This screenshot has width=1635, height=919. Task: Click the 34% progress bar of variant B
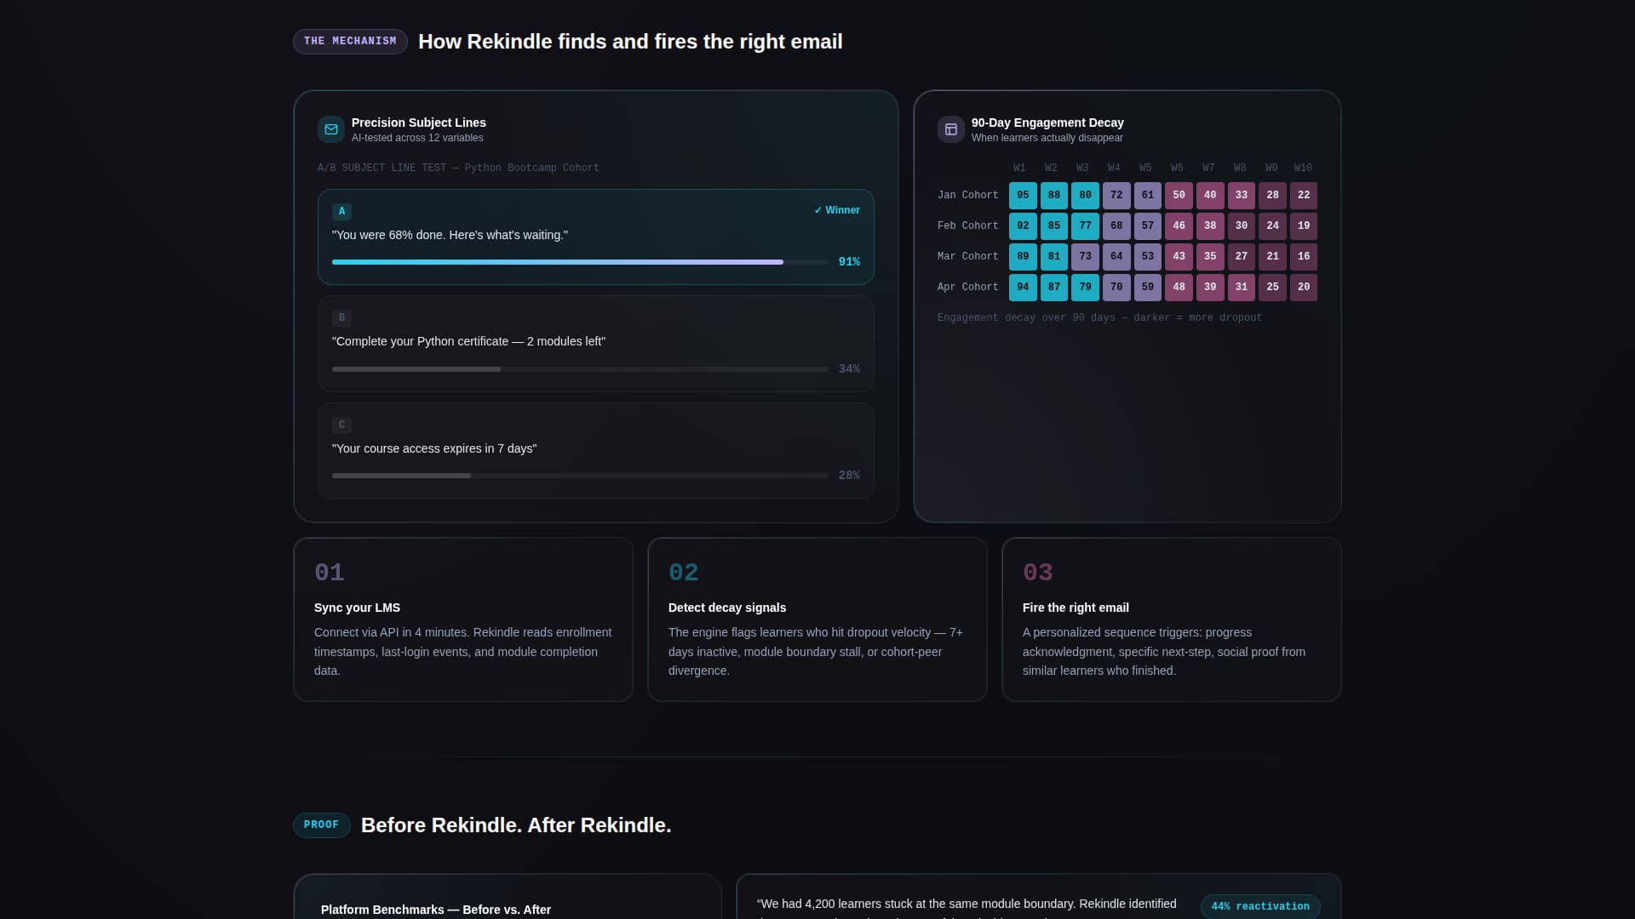click(580, 369)
